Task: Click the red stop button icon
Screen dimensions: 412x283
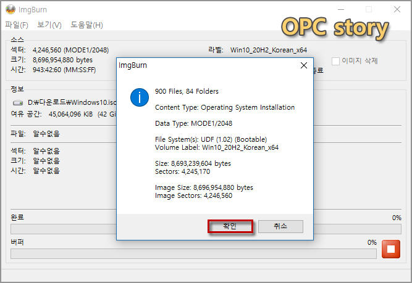Action: tap(391, 249)
